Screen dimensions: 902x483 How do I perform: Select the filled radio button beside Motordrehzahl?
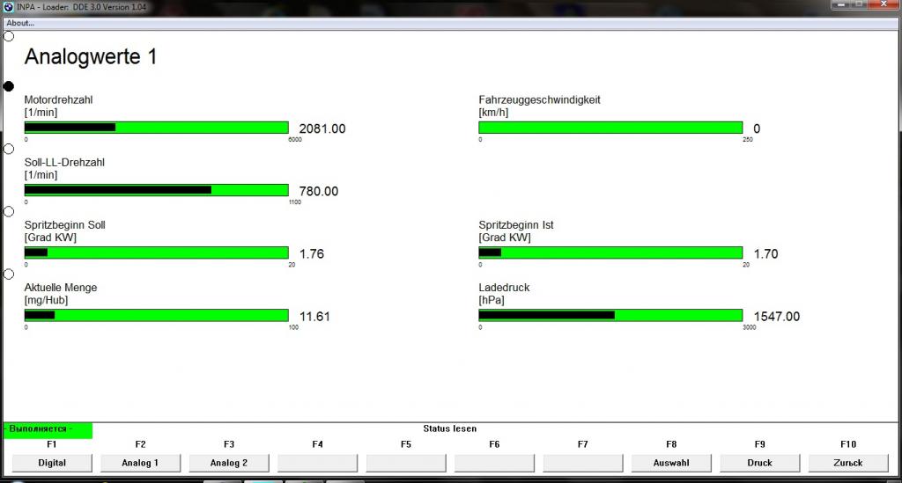[x=9, y=86]
